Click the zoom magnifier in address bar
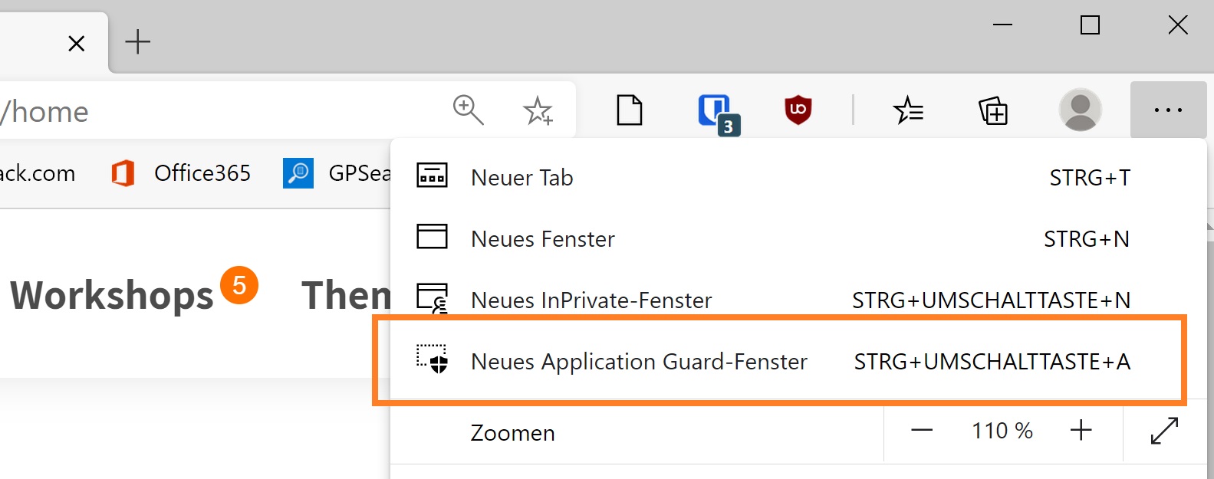This screenshot has height=479, width=1214. 468,110
